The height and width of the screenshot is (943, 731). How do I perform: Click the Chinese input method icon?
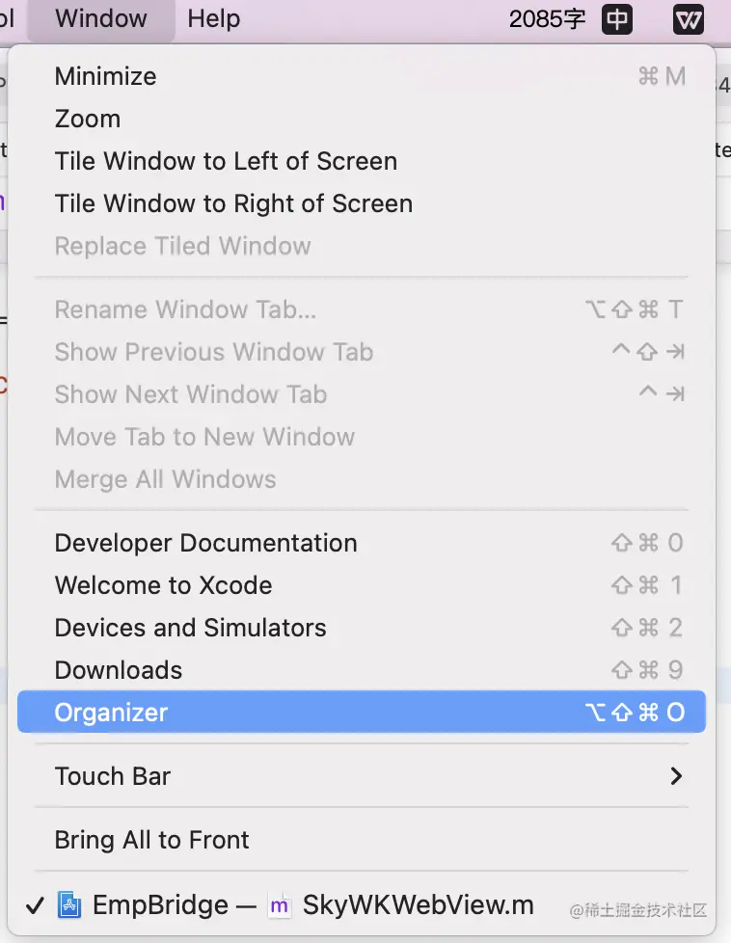(x=617, y=19)
